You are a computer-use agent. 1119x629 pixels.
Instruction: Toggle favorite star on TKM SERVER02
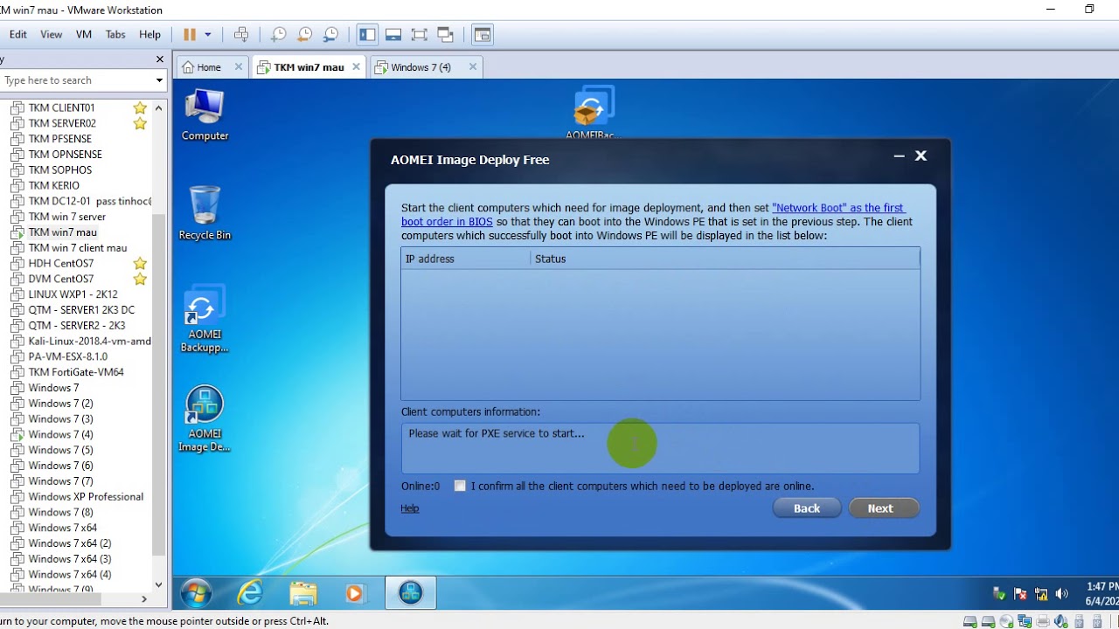coord(140,123)
